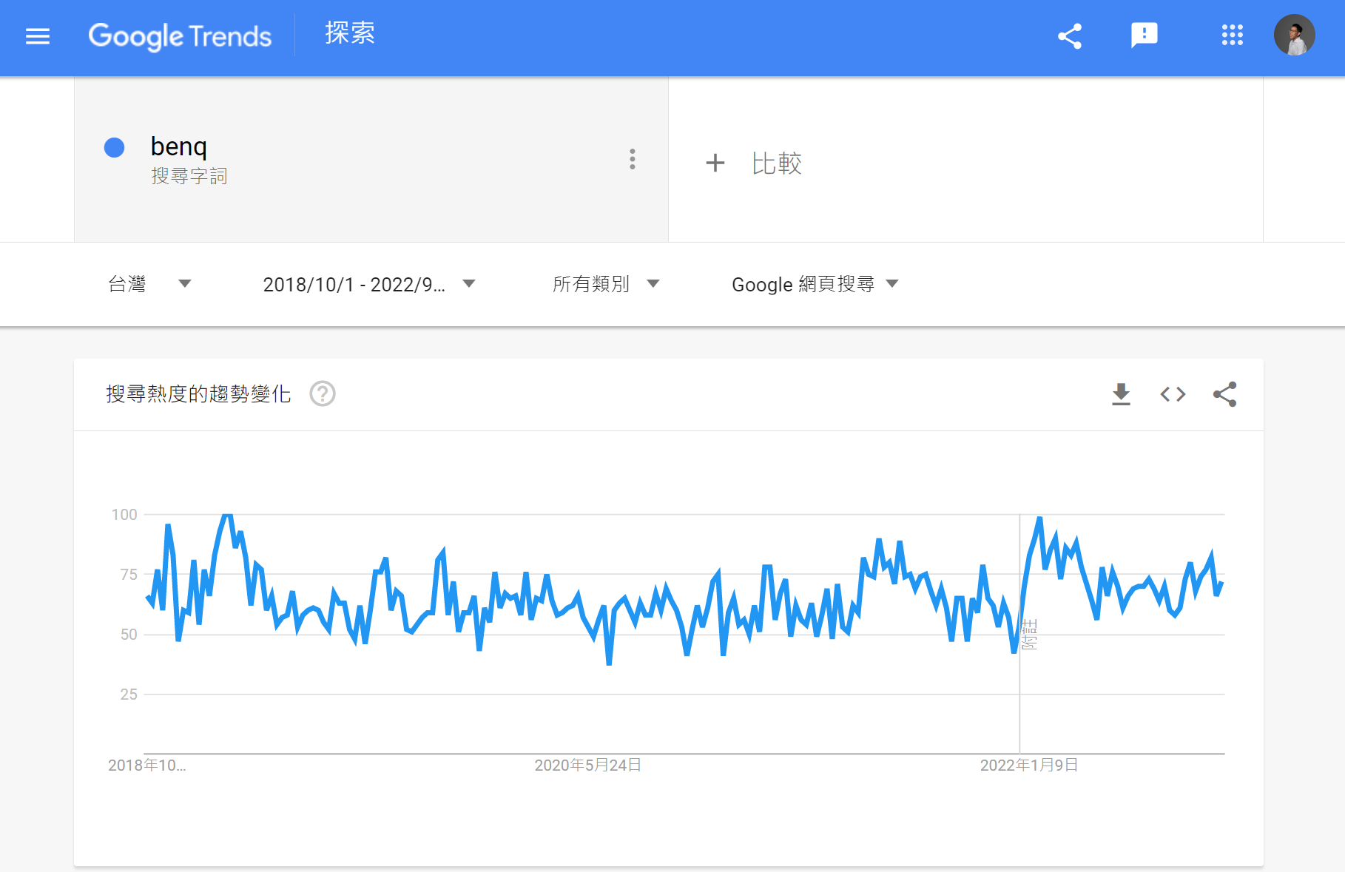1345x872 pixels.
Task: Open the 2018/10/1 - 2022/9 date range dropdown
Action: [368, 284]
